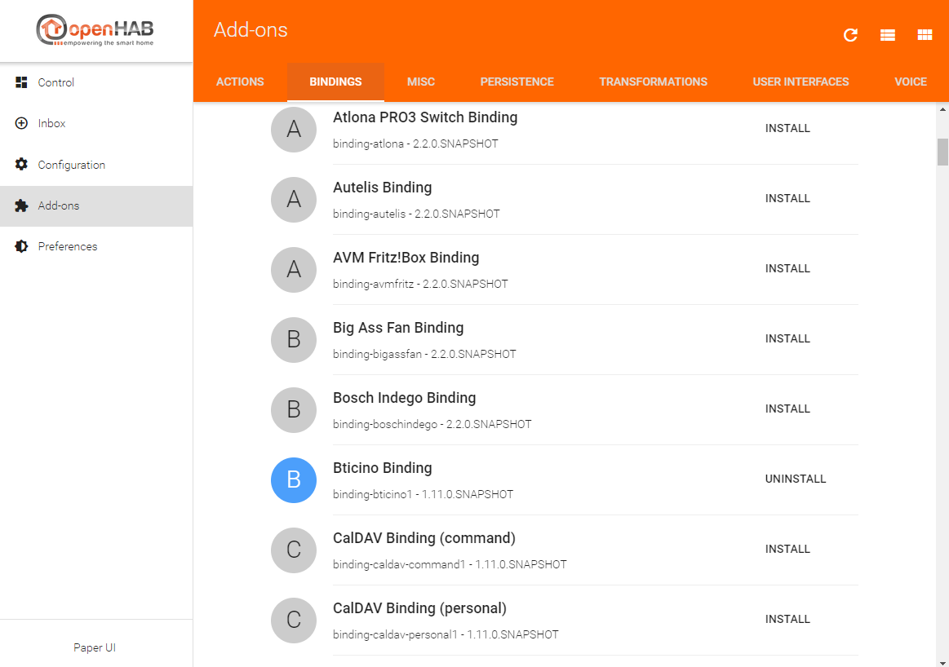Click the Bosch Indego Binding title
The image size is (949, 667).
coord(404,398)
